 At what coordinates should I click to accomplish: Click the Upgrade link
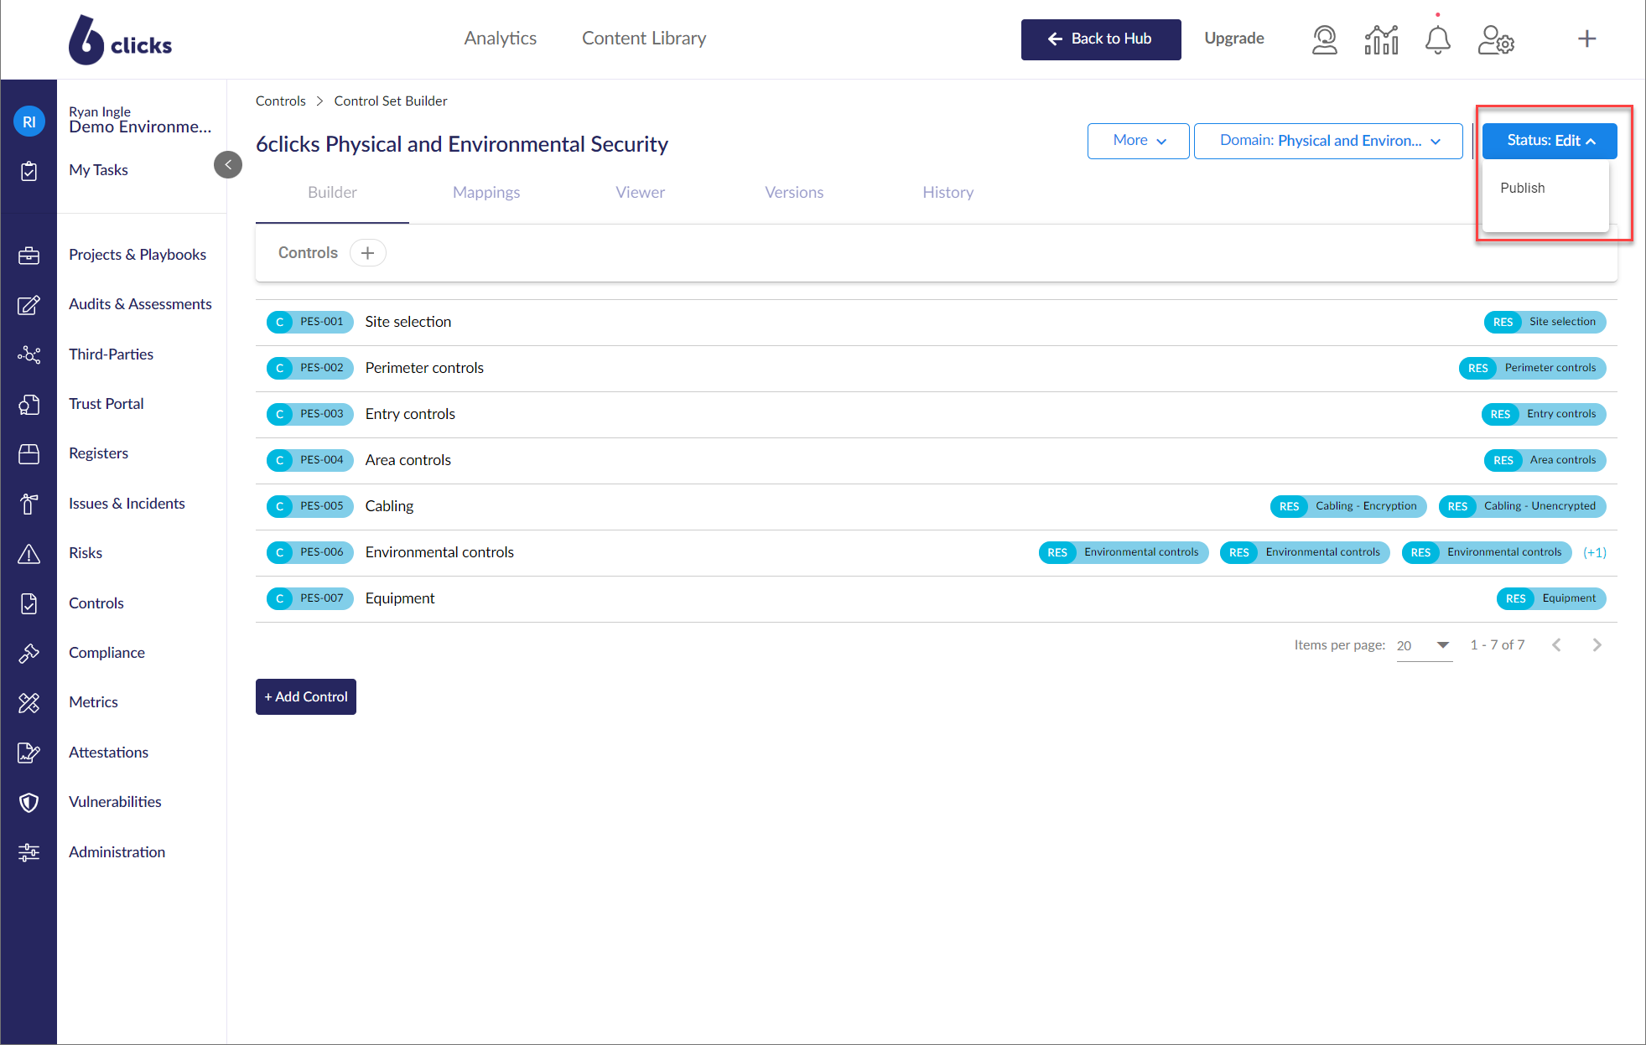click(x=1233, y=39)
